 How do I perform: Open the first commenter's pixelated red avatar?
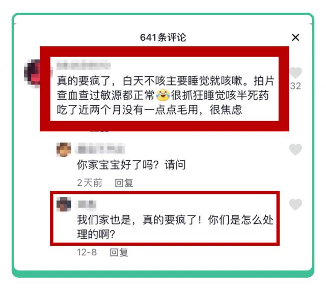(32, 73)
